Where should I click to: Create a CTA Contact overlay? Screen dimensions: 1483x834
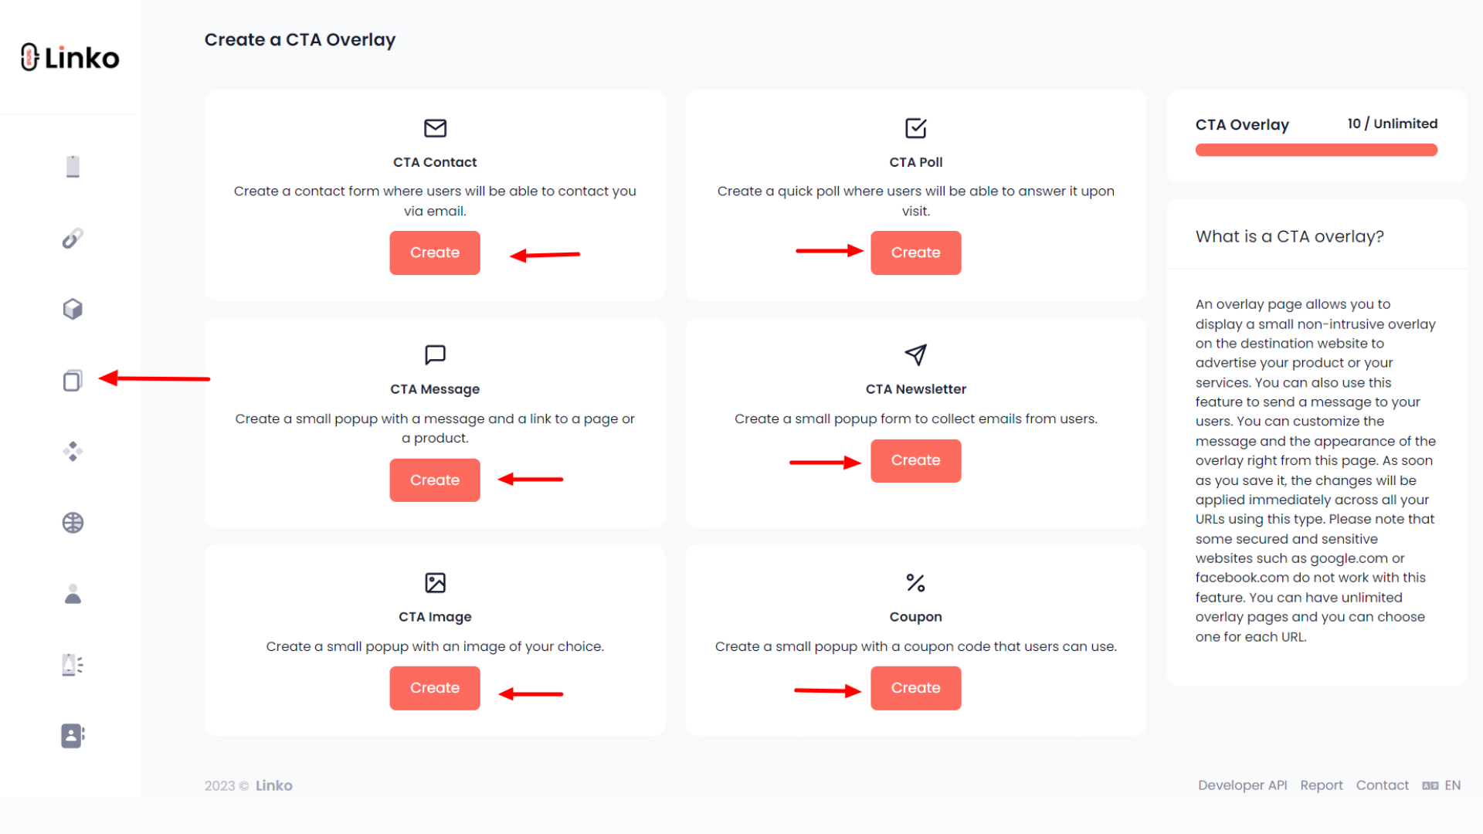(x=434, y=253)
